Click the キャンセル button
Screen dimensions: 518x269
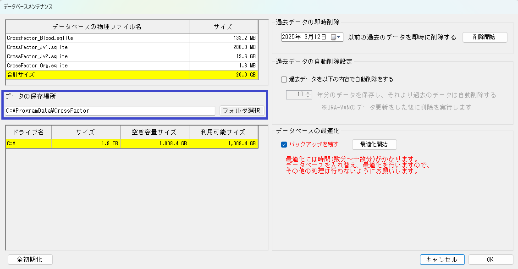442,259
